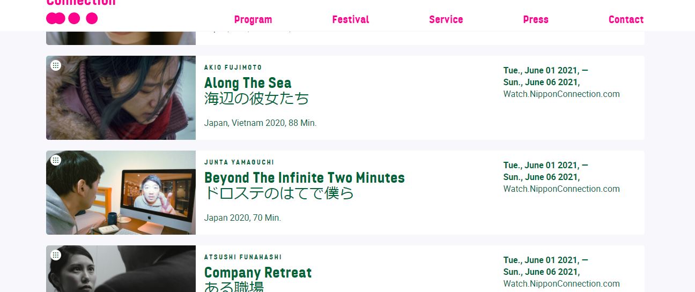Open the Along The Sea film title
Image resolution: width=695 pixels, height=292 pixels.
[248, 83]
